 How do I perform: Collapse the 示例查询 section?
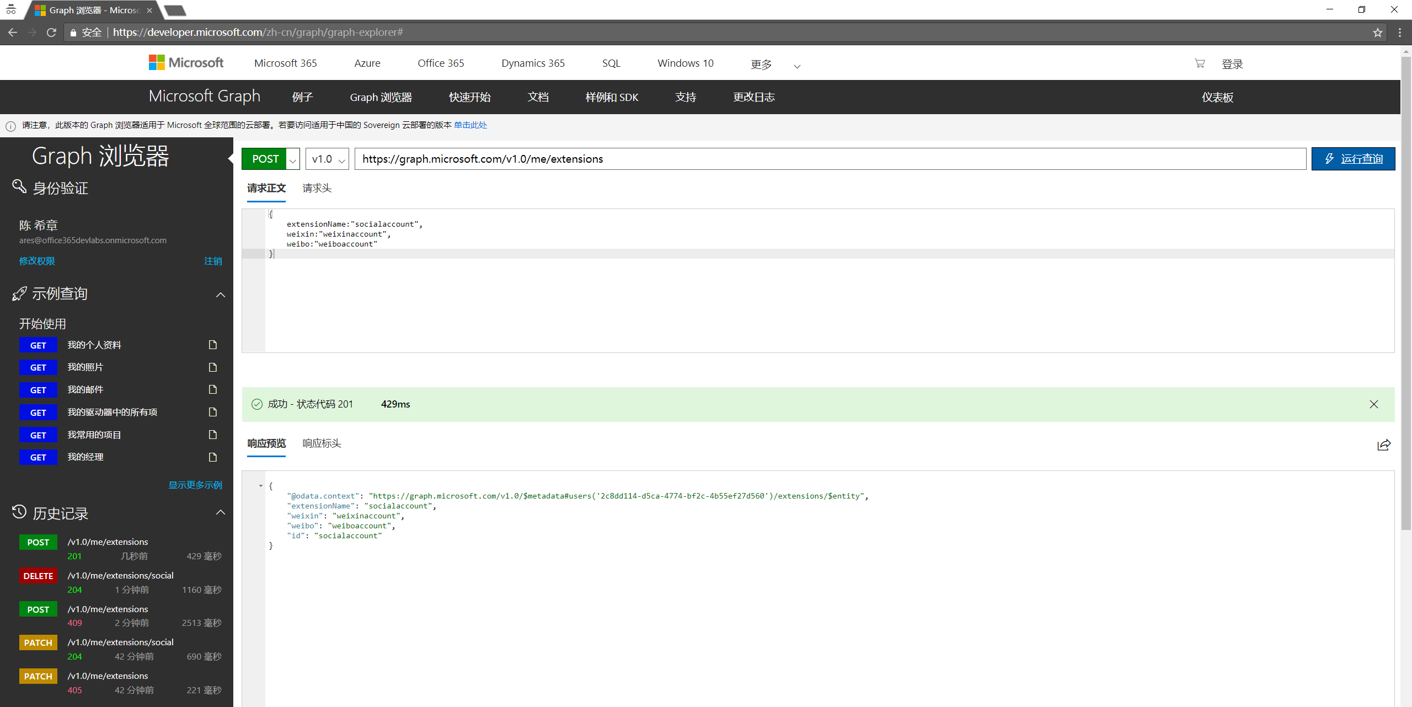tap(221, 294)
